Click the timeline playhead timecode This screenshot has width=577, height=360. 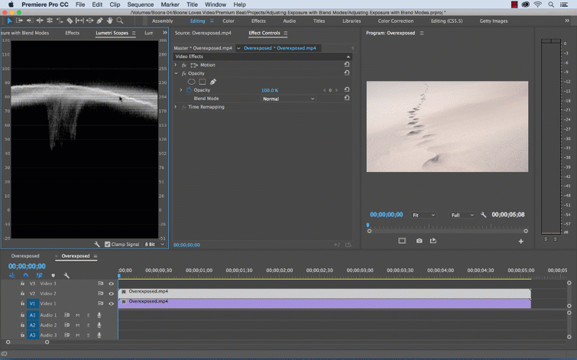tap(27, 266)
